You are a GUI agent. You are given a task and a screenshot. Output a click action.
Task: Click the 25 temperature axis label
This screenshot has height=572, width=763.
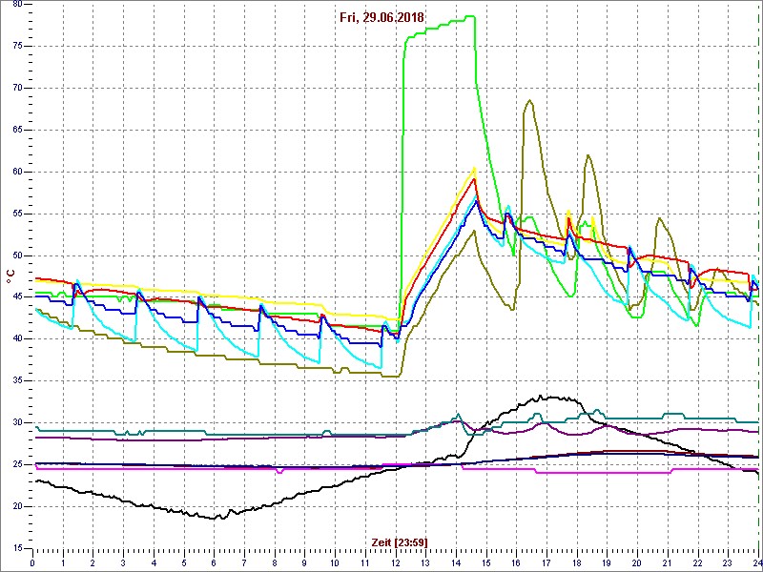(17, 464)
